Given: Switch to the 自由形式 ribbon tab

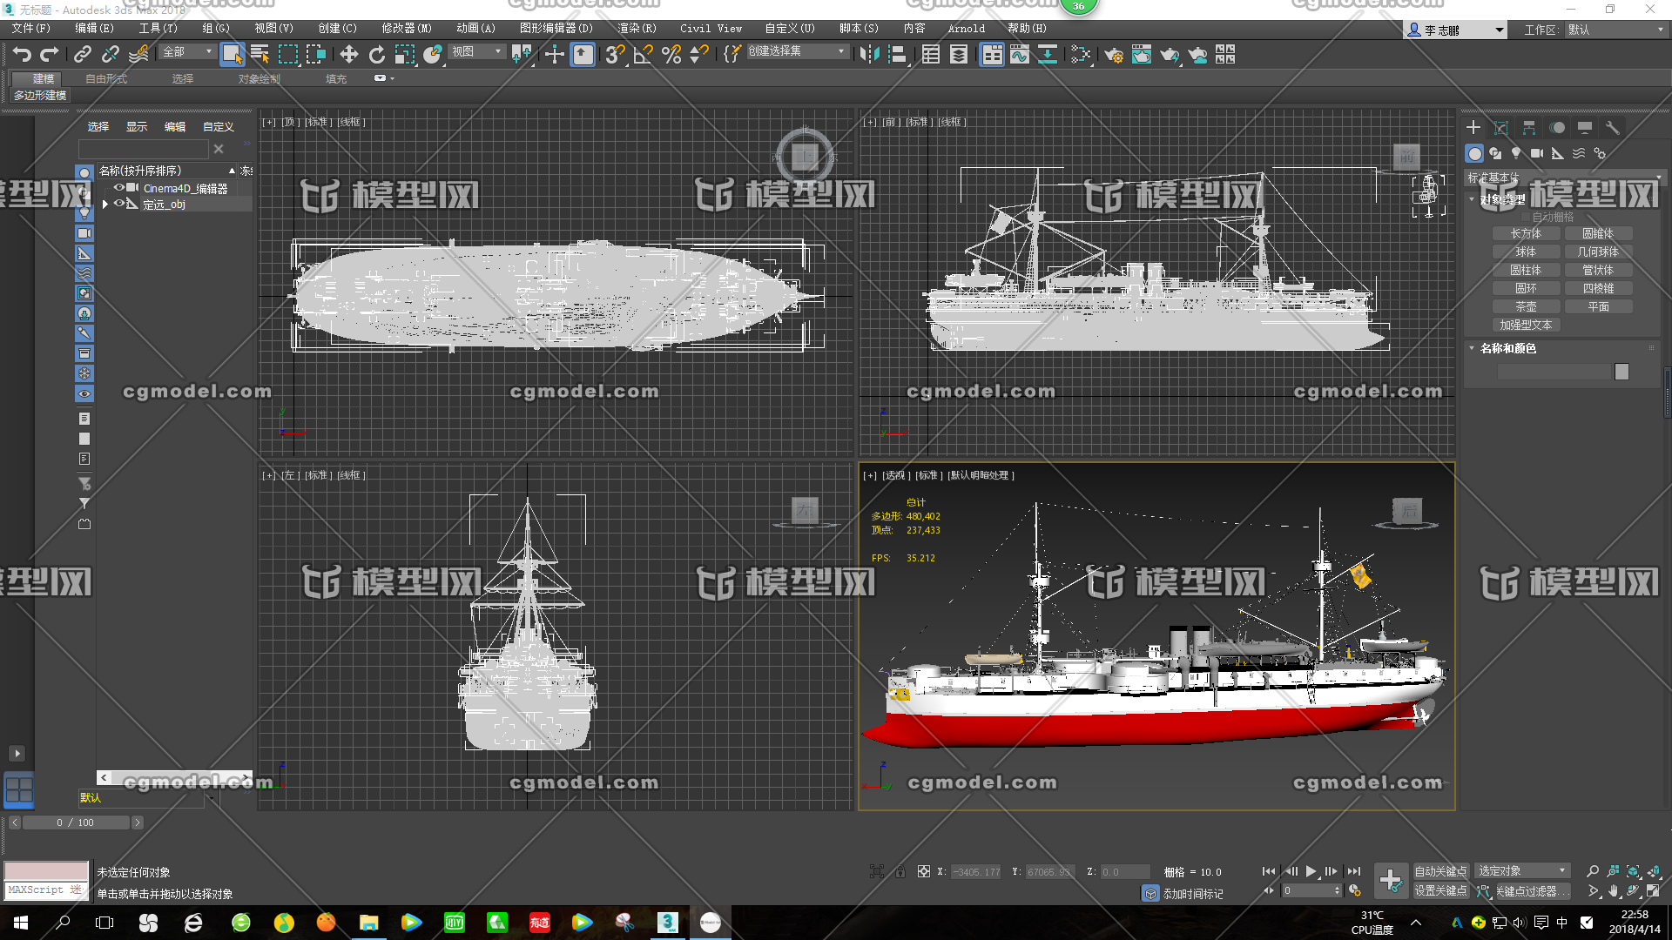Looking at the screenshot, I should click(106, 78).
